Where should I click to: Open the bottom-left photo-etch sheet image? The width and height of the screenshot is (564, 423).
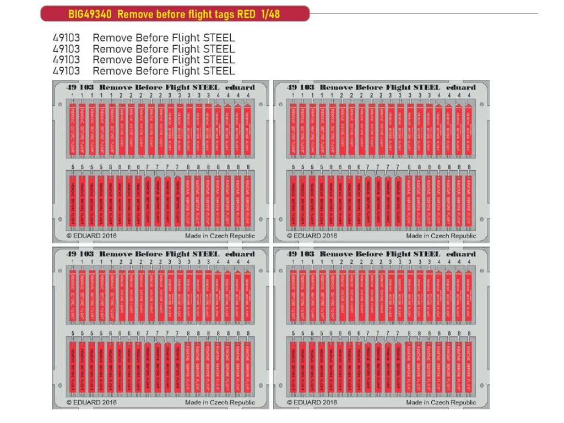[x=161, y=328]
